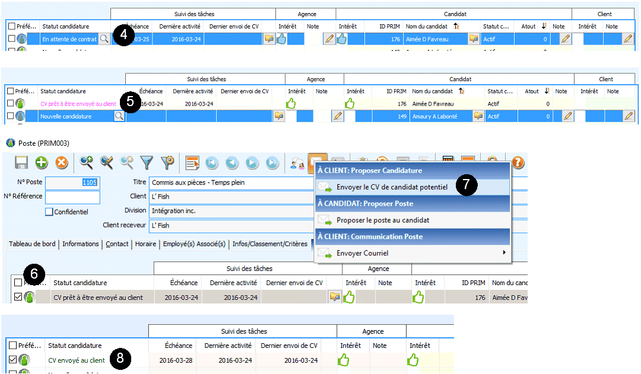Toggle the Confidentiel checkbox
This screenshot has height=374, width=641.
(50, 212)
